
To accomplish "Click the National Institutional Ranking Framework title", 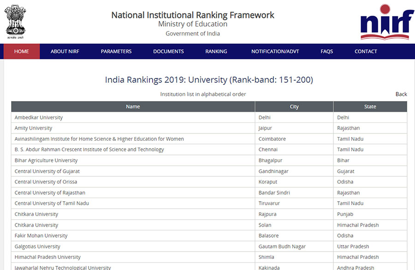I will (193, 15).
